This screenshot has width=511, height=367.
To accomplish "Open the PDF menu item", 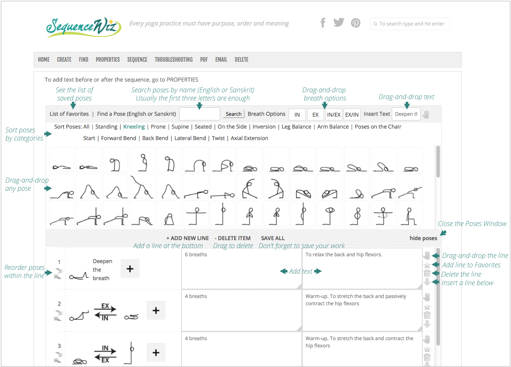I will pyautogui.click(x=204, y=60).
